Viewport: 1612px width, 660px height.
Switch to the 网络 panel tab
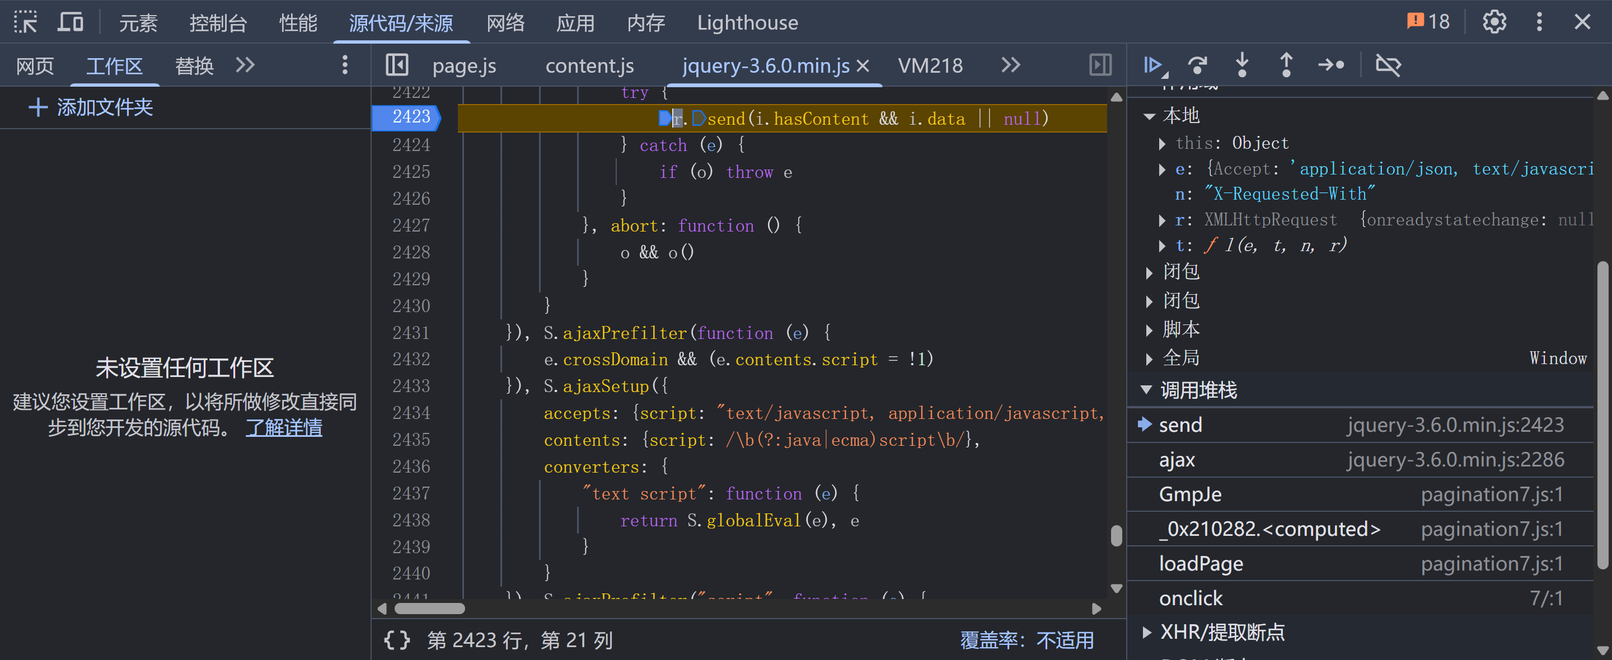coord(505,23)
